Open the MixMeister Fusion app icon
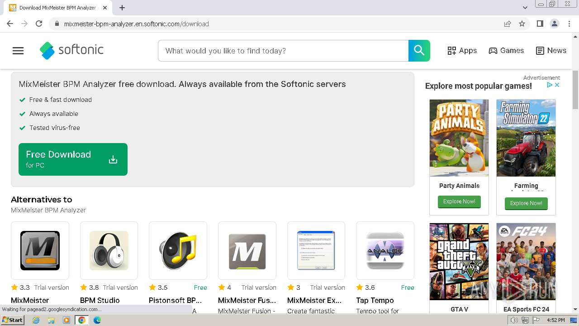Screen dimensions: 579x326 click(247, 250)
